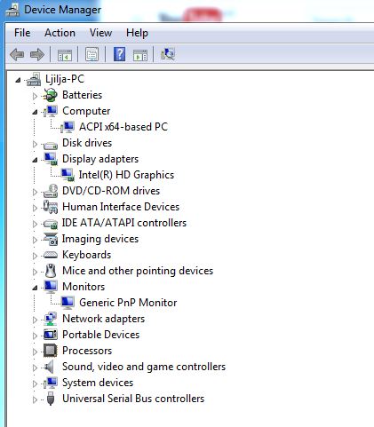Viewport: 374px width, 427px height.
Task: Click the Monitors category icon
Action: [51, 287]
